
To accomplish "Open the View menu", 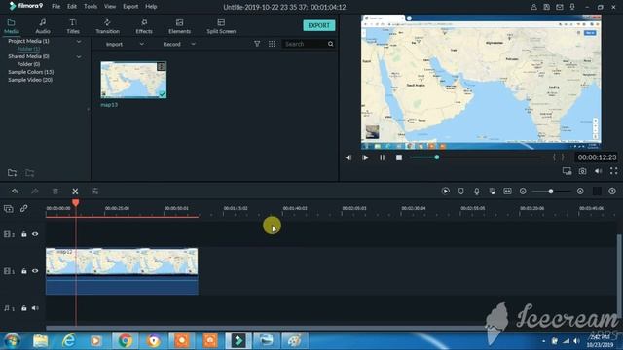I will [x=110, y=7].
